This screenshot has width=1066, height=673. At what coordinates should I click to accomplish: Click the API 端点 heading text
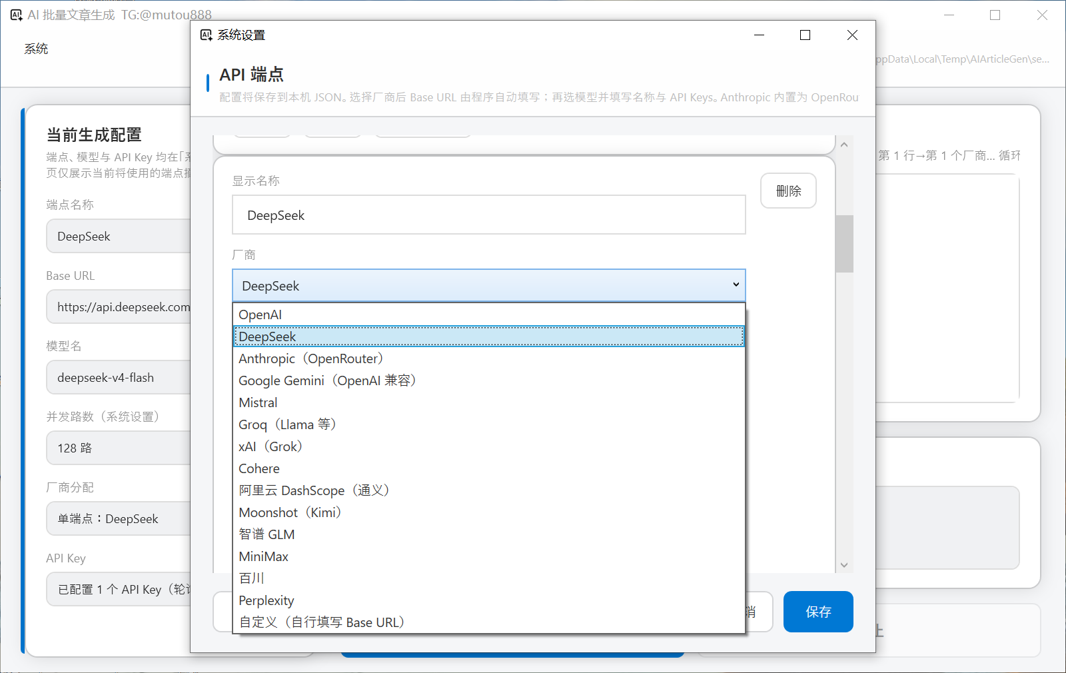252,75
